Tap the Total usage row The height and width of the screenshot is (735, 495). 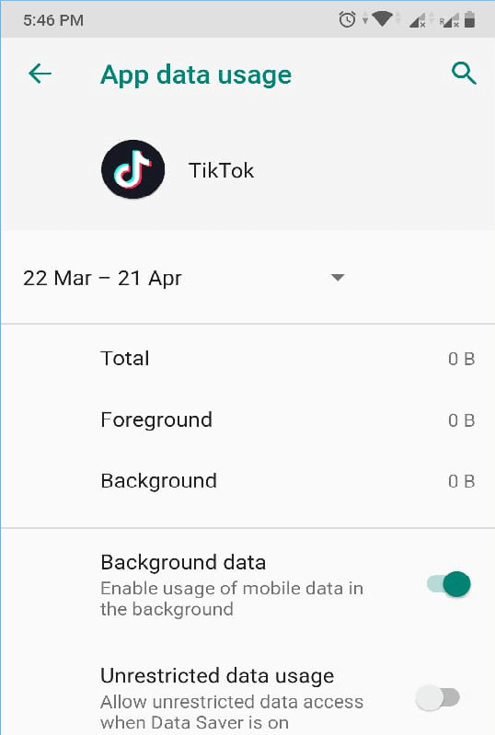coord(247,359)
